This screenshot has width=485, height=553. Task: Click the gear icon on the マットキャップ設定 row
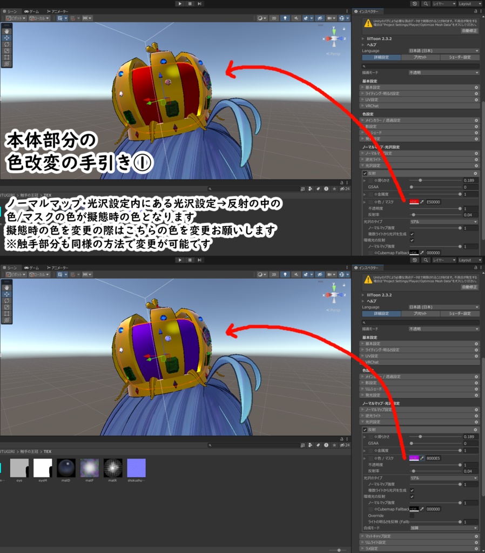click(x=476, y=536)
